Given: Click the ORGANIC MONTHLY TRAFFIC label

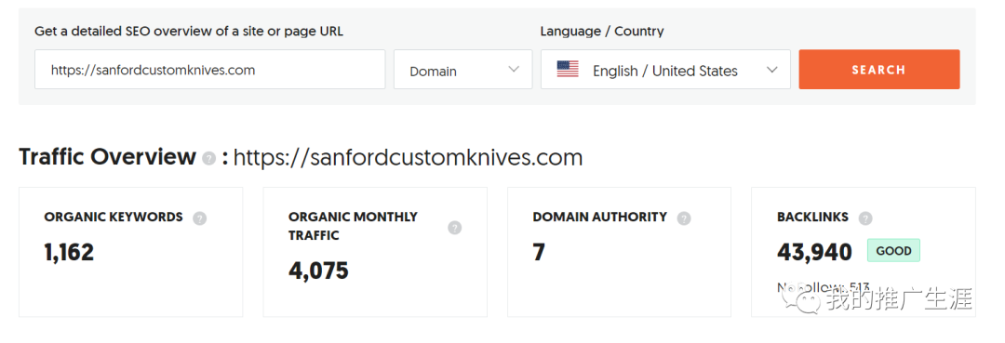Looking at the screenshot, I should (353, 226).
